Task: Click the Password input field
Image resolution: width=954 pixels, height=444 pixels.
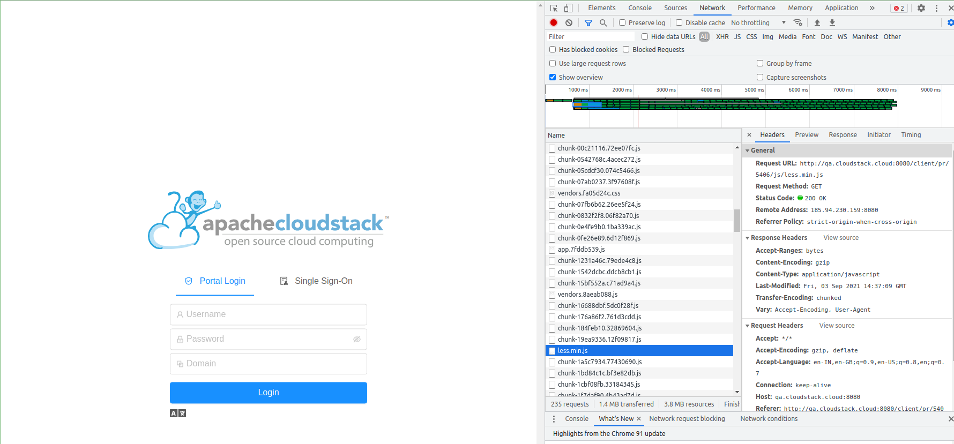Action: coord(269,339)
